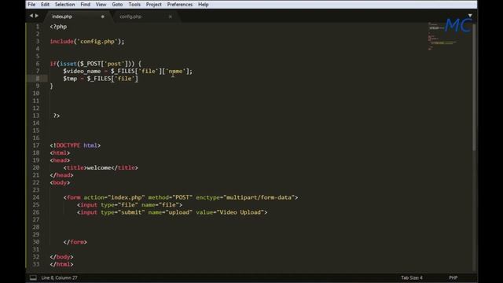Click the unsaved dot on index.php tab
503x283 pixels.
(103, 17)
